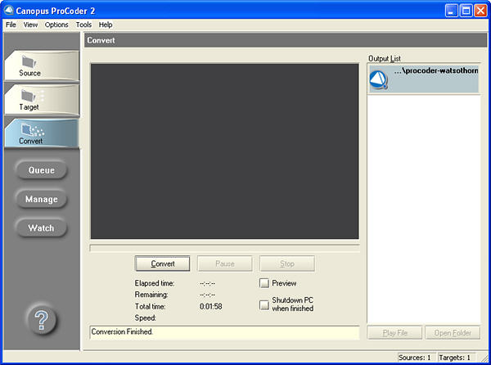Open the View menu
The image size is (491, 365).
tap(30, 25)
